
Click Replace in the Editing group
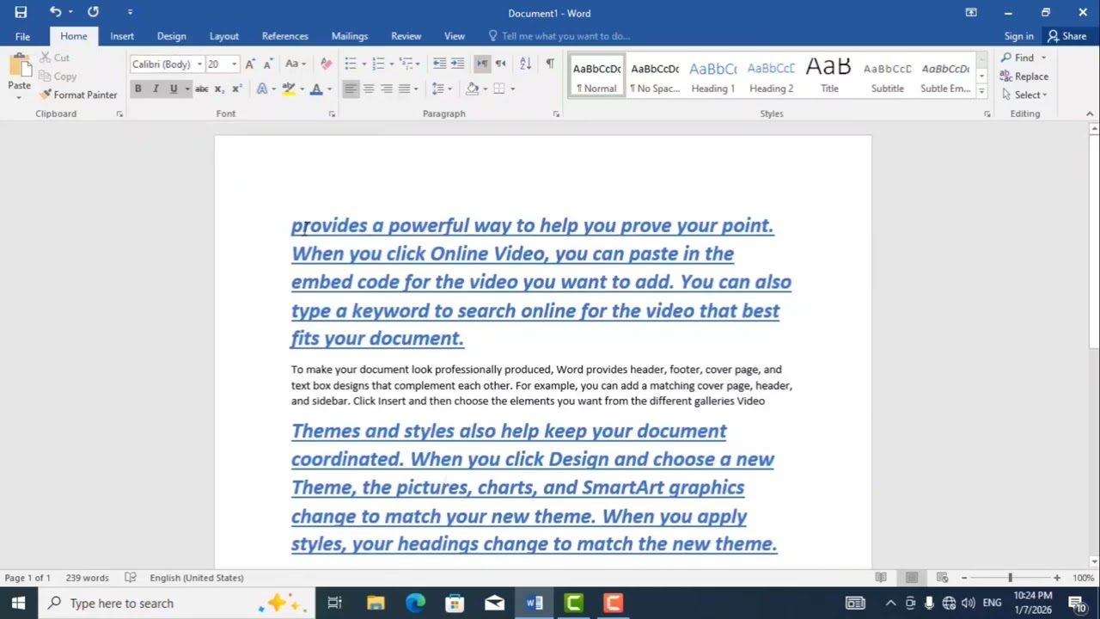1024,77
